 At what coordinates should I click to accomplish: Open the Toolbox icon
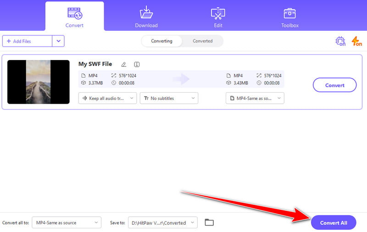289,13
